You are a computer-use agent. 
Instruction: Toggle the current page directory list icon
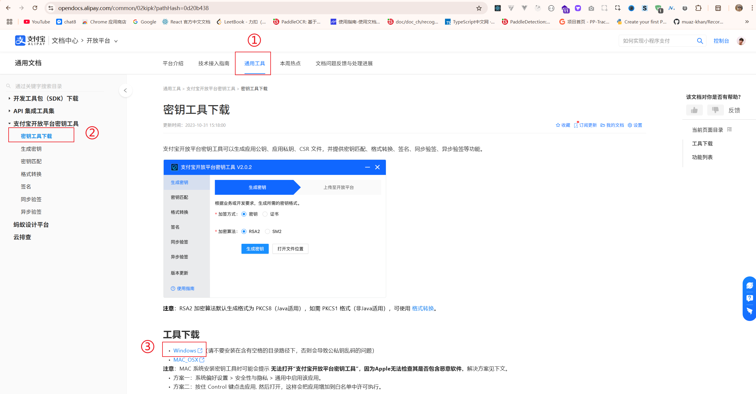(x=730, y=129)
